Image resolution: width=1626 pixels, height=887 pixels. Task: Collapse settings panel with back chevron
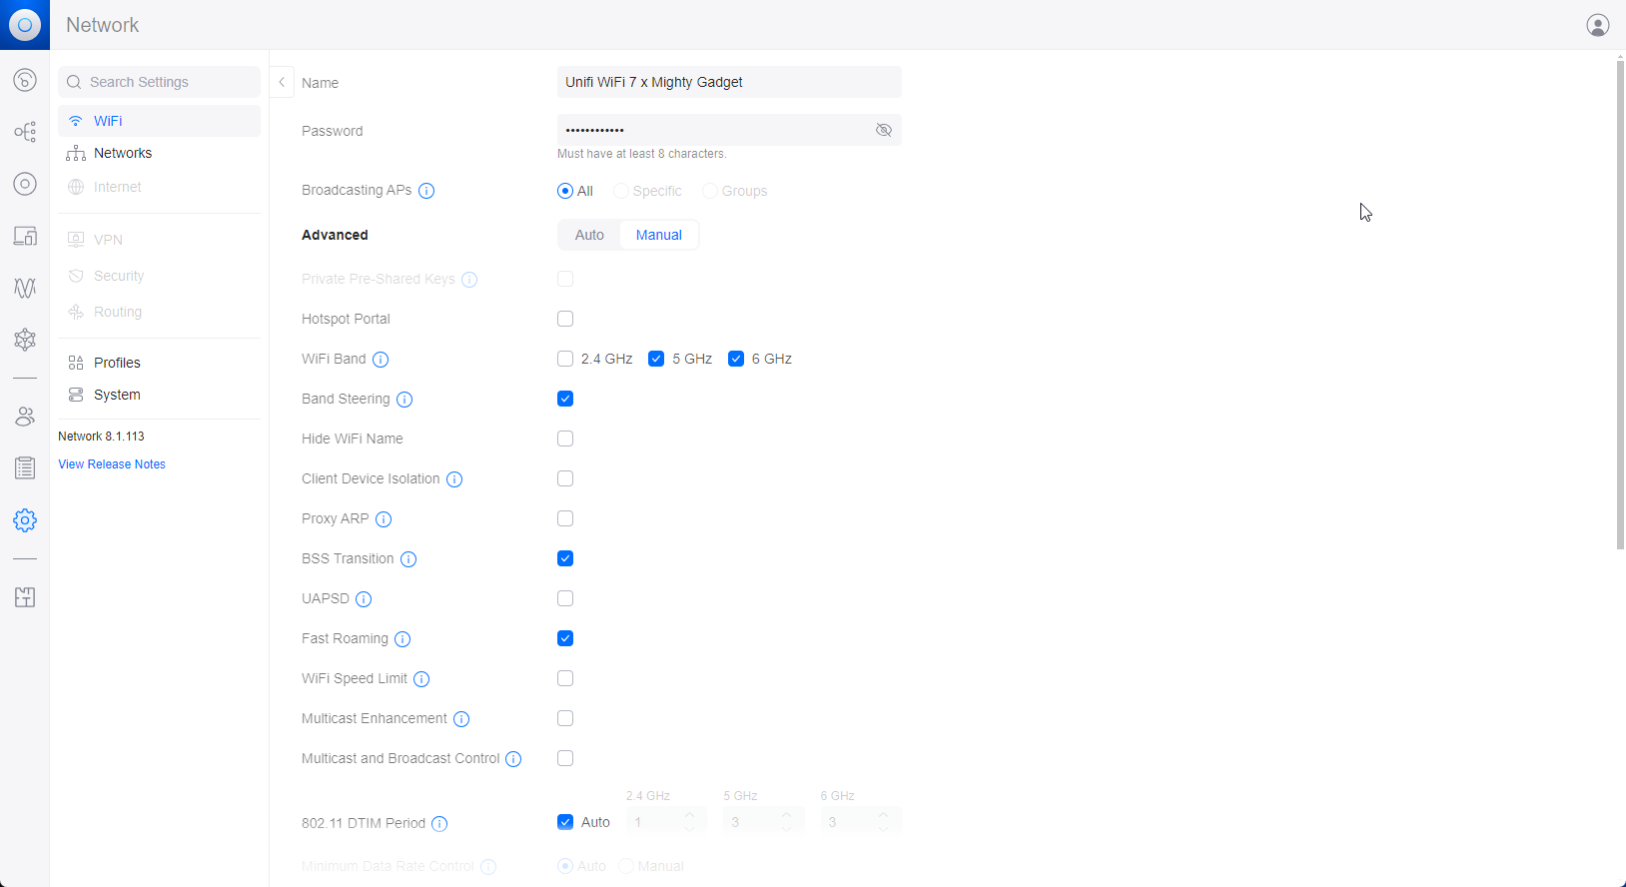click(x=282, y=82)
